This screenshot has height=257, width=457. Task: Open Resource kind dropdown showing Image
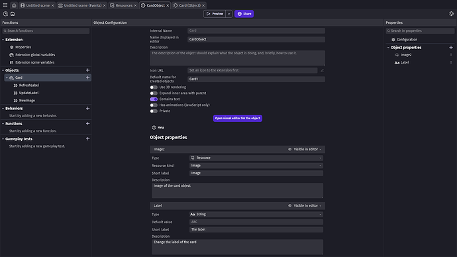click(x=256, y=166)
